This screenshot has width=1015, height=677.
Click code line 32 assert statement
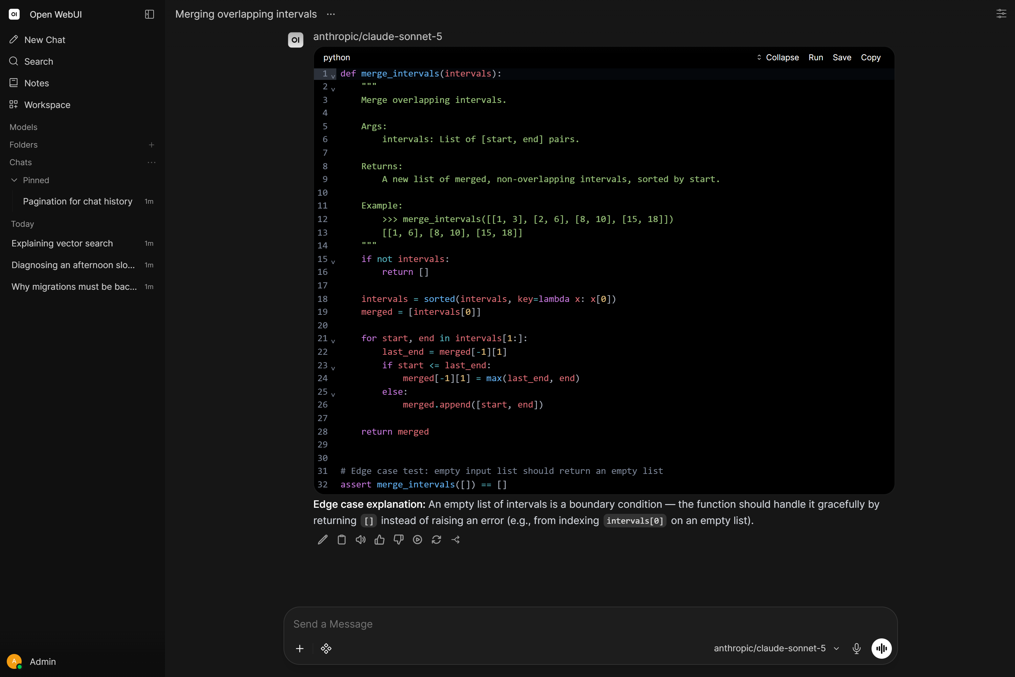click(x=423, y=484)
